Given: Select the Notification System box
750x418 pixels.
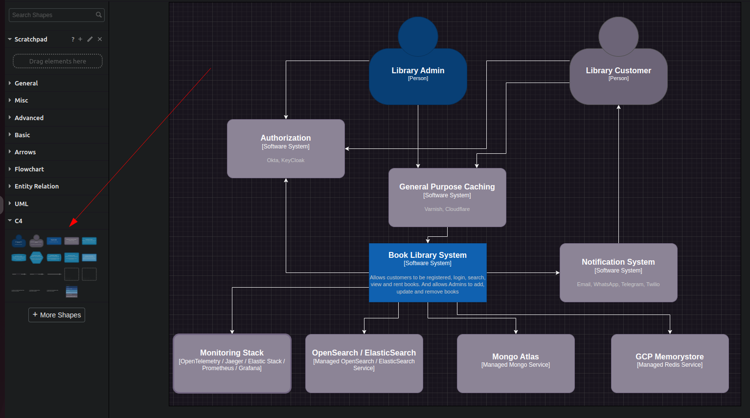Looking at the screenshot, I should tap(618, 272).
